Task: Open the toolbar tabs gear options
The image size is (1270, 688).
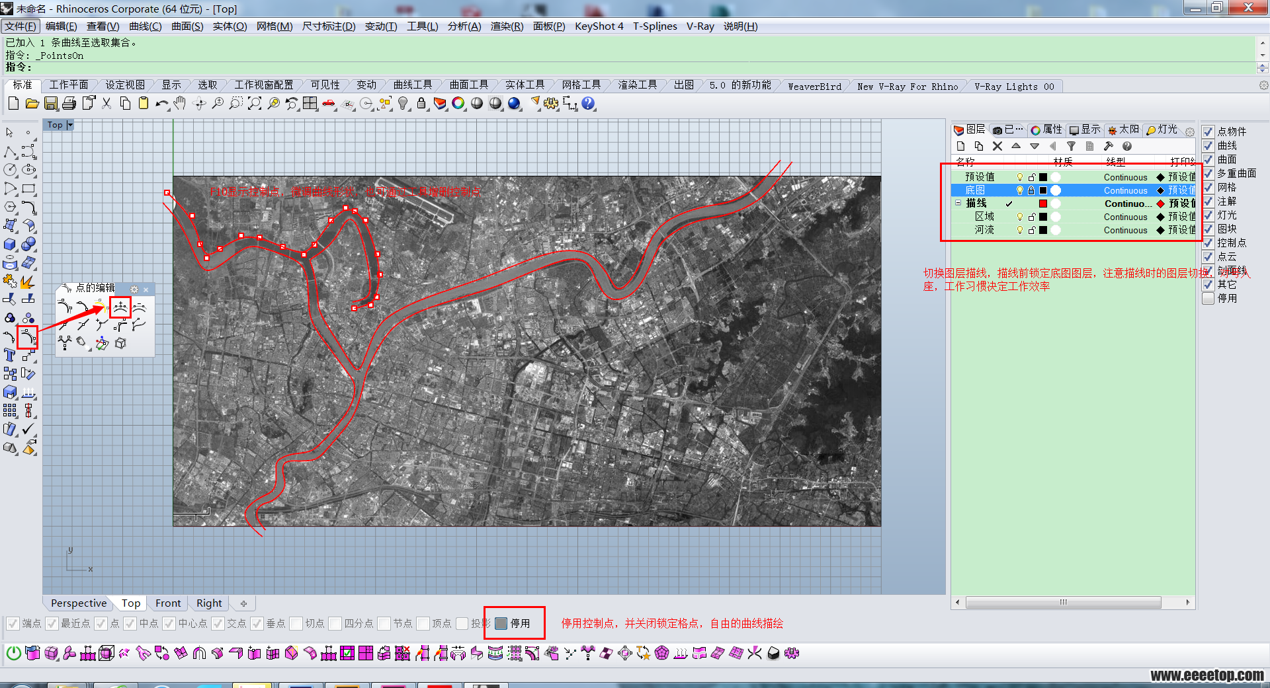Action: coord(1263,85)
